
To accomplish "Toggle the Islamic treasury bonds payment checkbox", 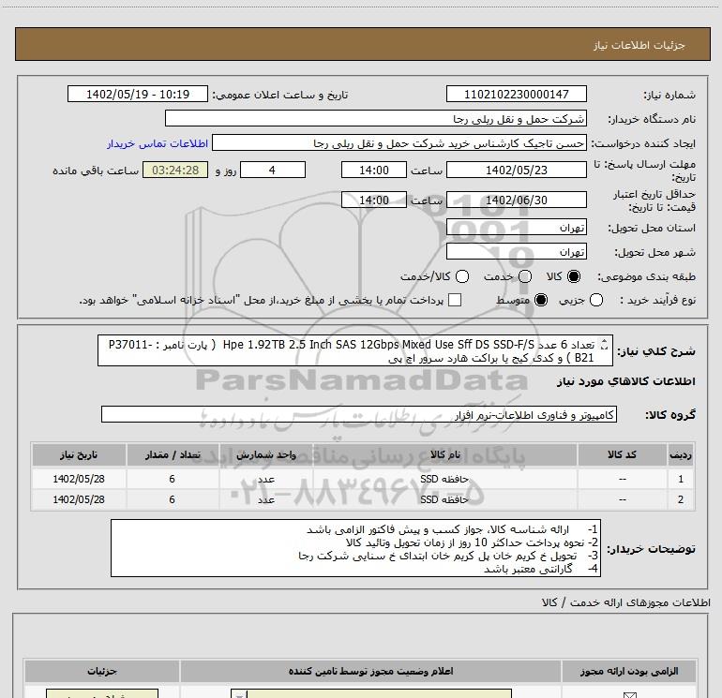I will (455, 300).
